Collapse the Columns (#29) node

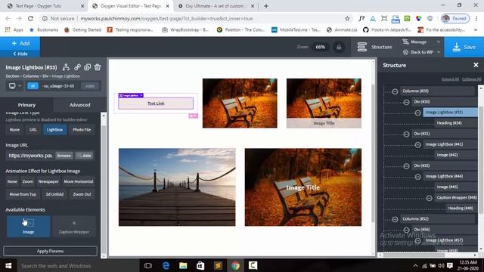click(395, 91)
